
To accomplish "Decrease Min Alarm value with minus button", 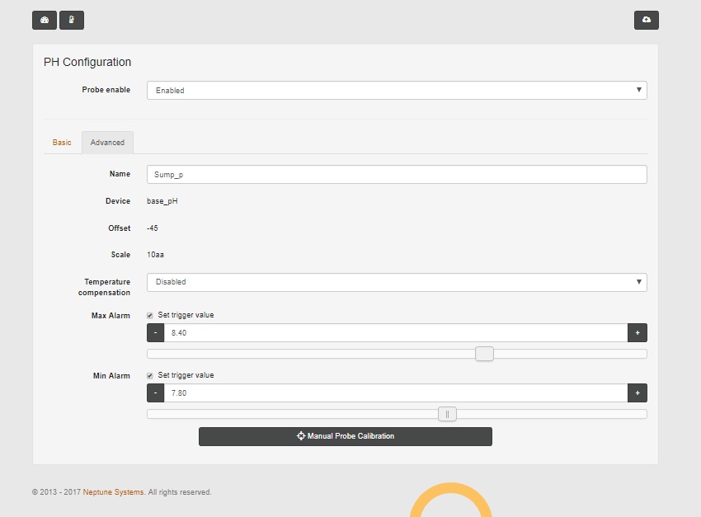I will [x=156, y=393].
